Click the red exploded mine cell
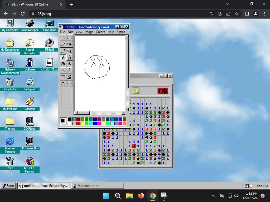Image resolution: width=270 pixels, height=202 pixels. click(x=134, y=146)
